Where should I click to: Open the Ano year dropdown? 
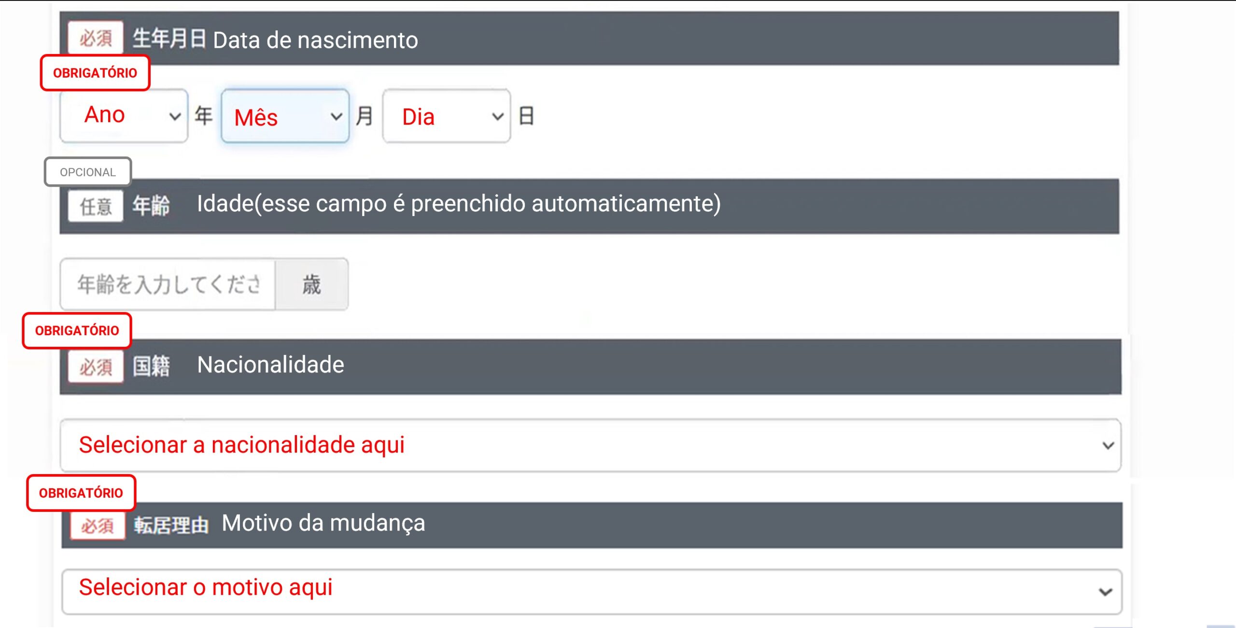[124, 116]
